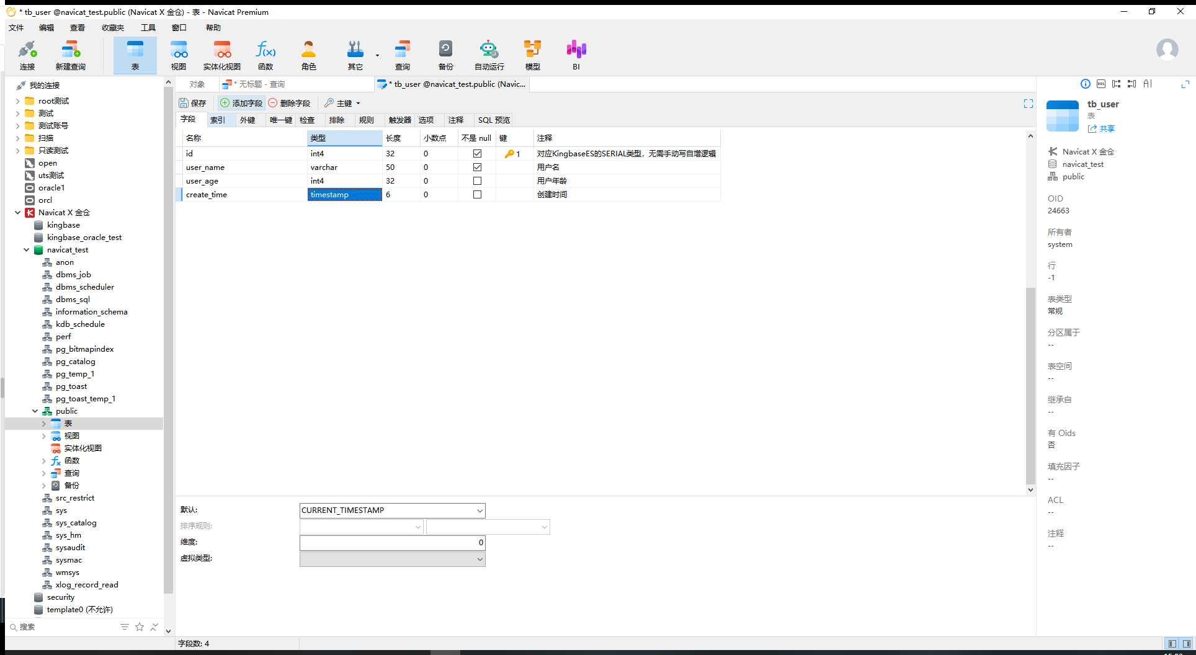Open the 连接 connection tool
This screenshot has width=1196, height=655.
pos(27,55)
